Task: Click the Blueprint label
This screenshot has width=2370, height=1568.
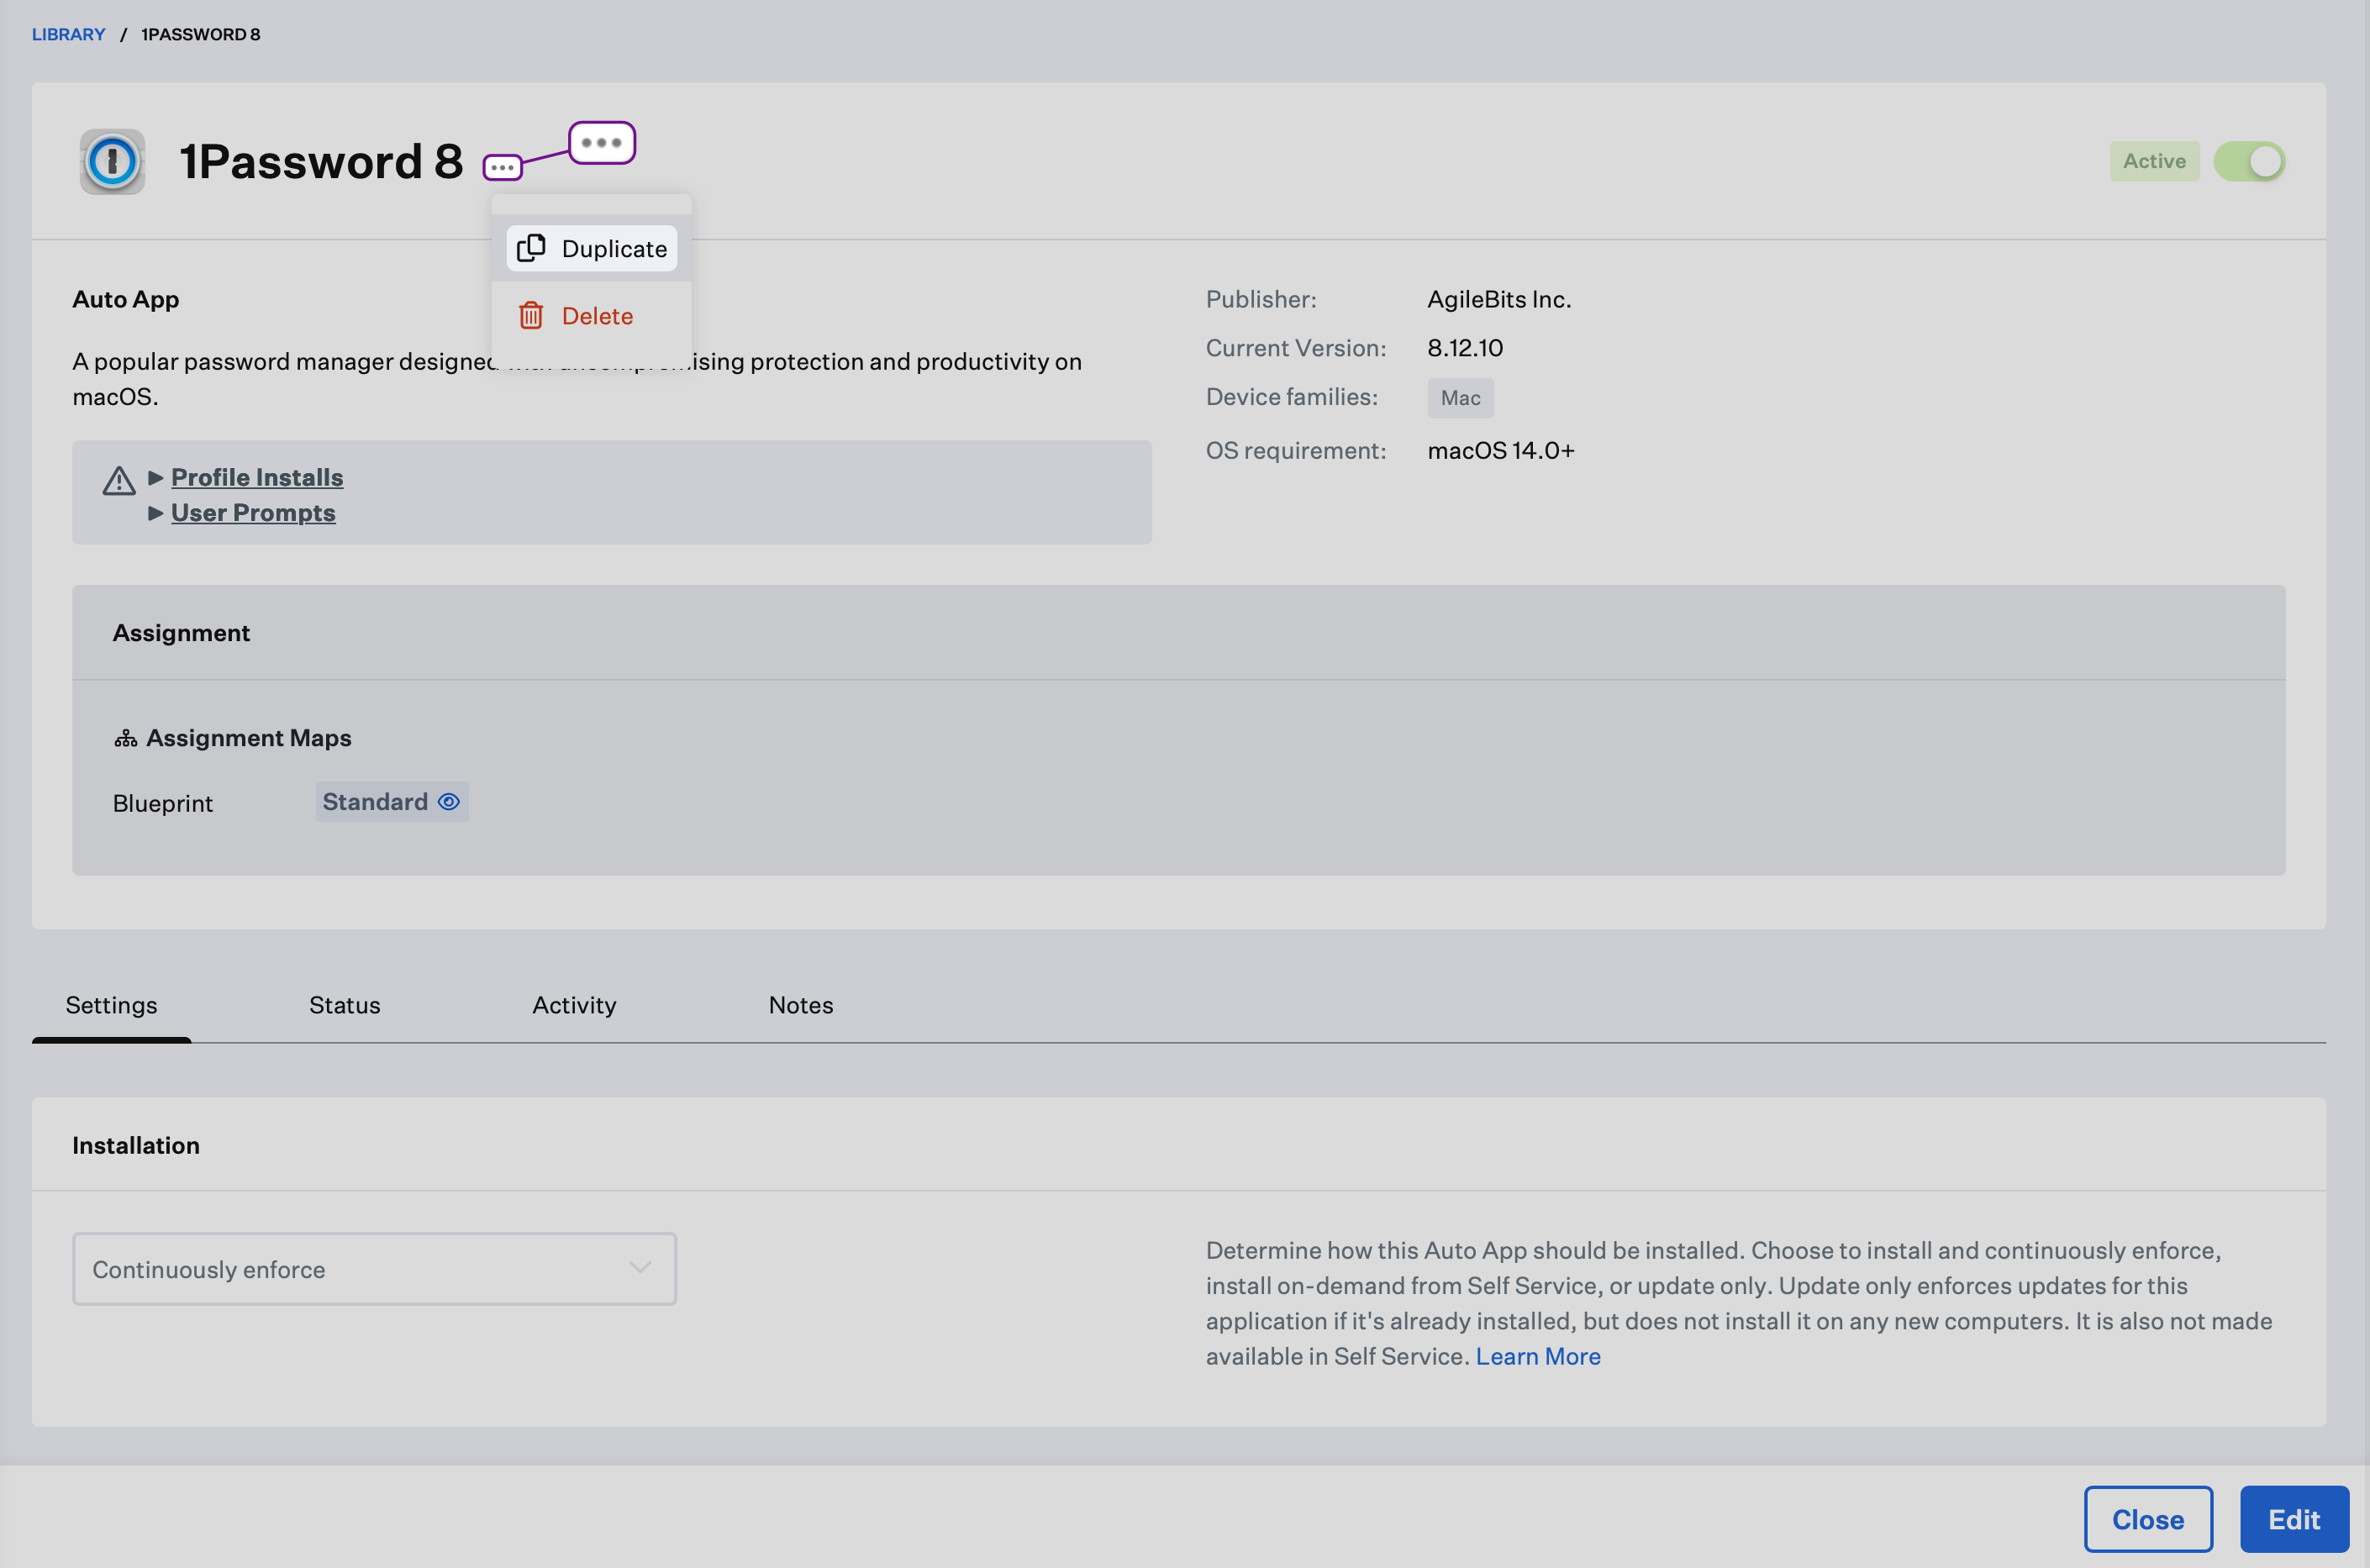Action: click(163, 803)
